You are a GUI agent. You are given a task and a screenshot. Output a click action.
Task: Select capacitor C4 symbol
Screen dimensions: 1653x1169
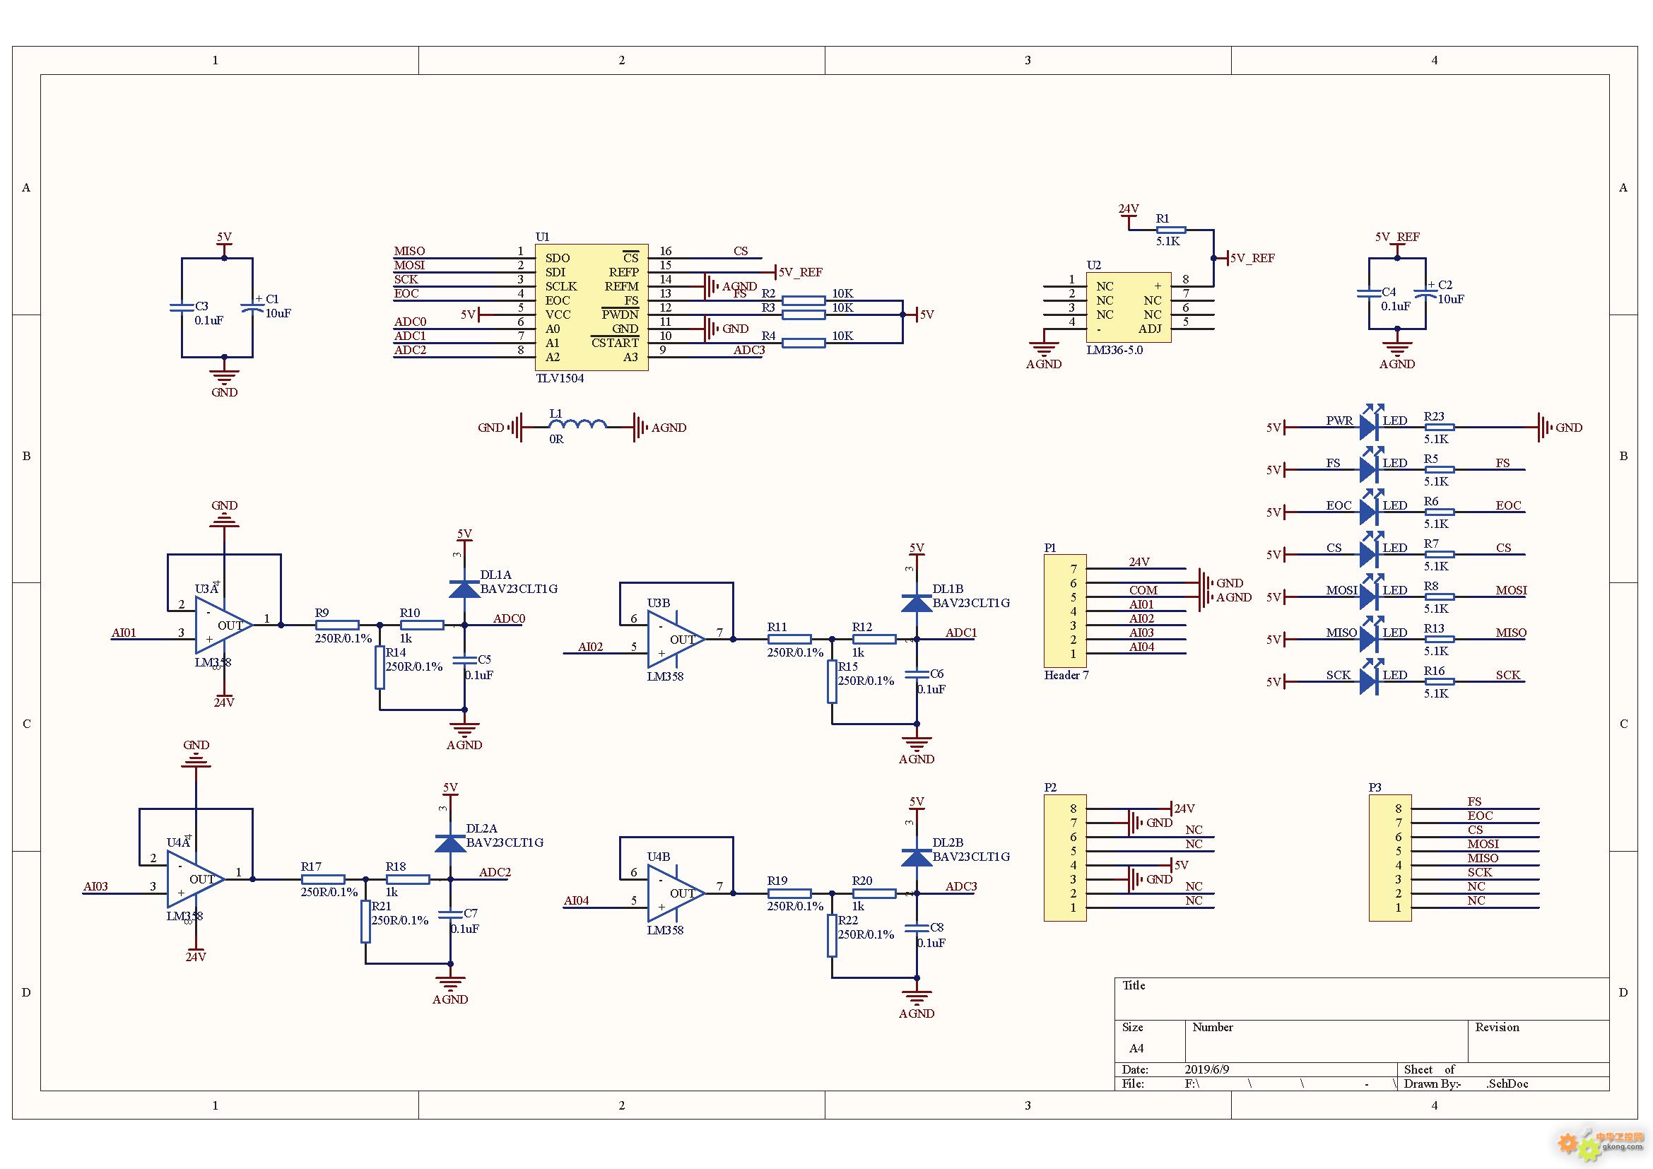tap(1369, 294)
